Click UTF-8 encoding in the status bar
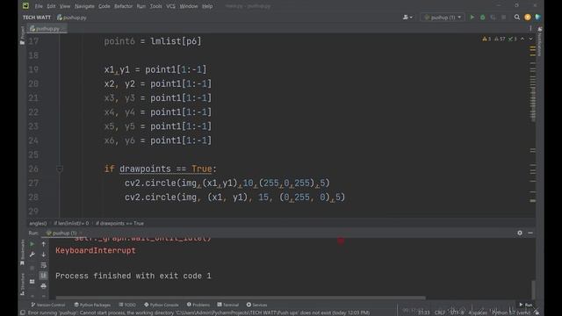Viewport: 562px width, 316px height. pyautogui.click(x=457, y=312)
